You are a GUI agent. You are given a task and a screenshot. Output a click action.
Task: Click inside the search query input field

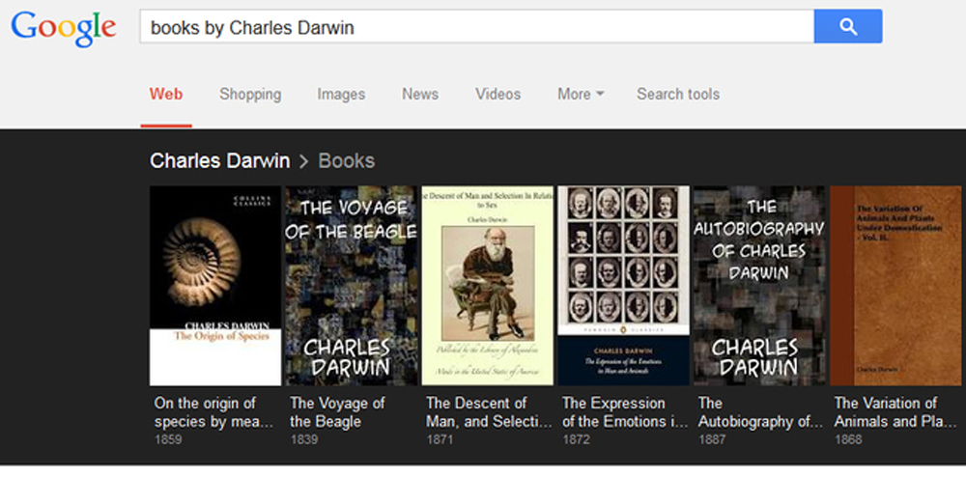(477, 26)
